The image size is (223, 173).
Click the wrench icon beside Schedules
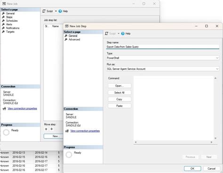(x=3, y=21)
